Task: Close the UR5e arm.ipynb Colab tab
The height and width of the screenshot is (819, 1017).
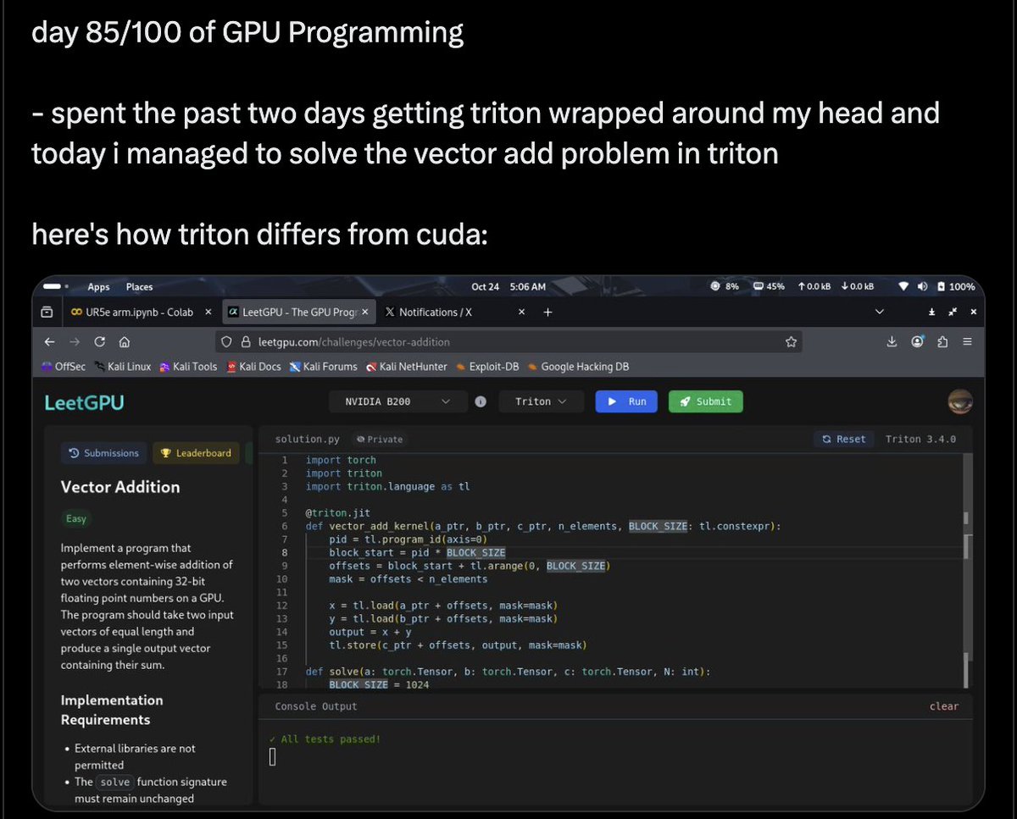Action: click(x=208, y=312)
